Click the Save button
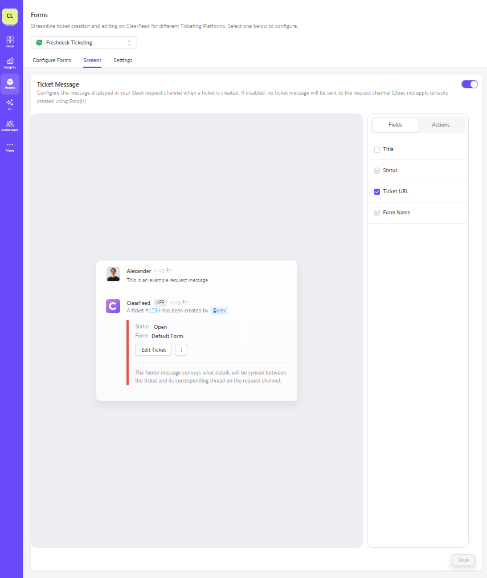This screenshot has width=487, height=578. pyautogui.click(x=463, y=560)
